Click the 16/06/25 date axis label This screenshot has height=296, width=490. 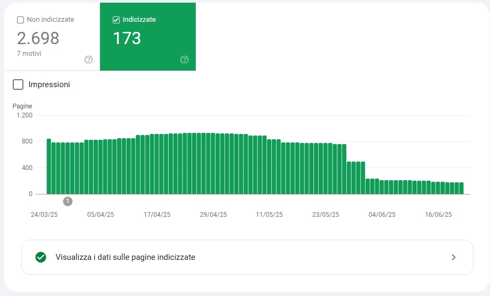point(438,215)
